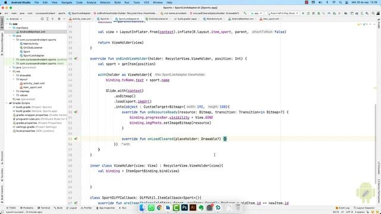
Task: Open the app run configuration dropdown
Action: [x=257, y=13]
